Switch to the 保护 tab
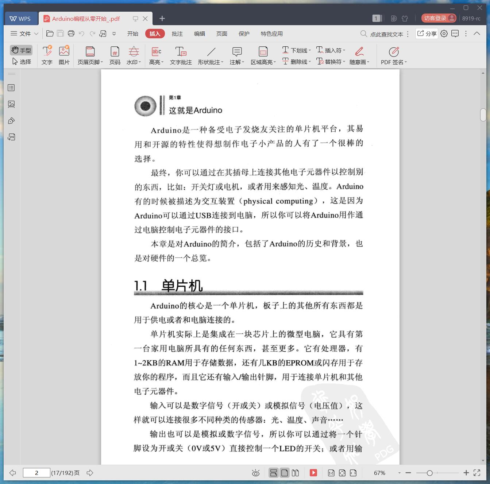490x484 pixels. [244, 34]
